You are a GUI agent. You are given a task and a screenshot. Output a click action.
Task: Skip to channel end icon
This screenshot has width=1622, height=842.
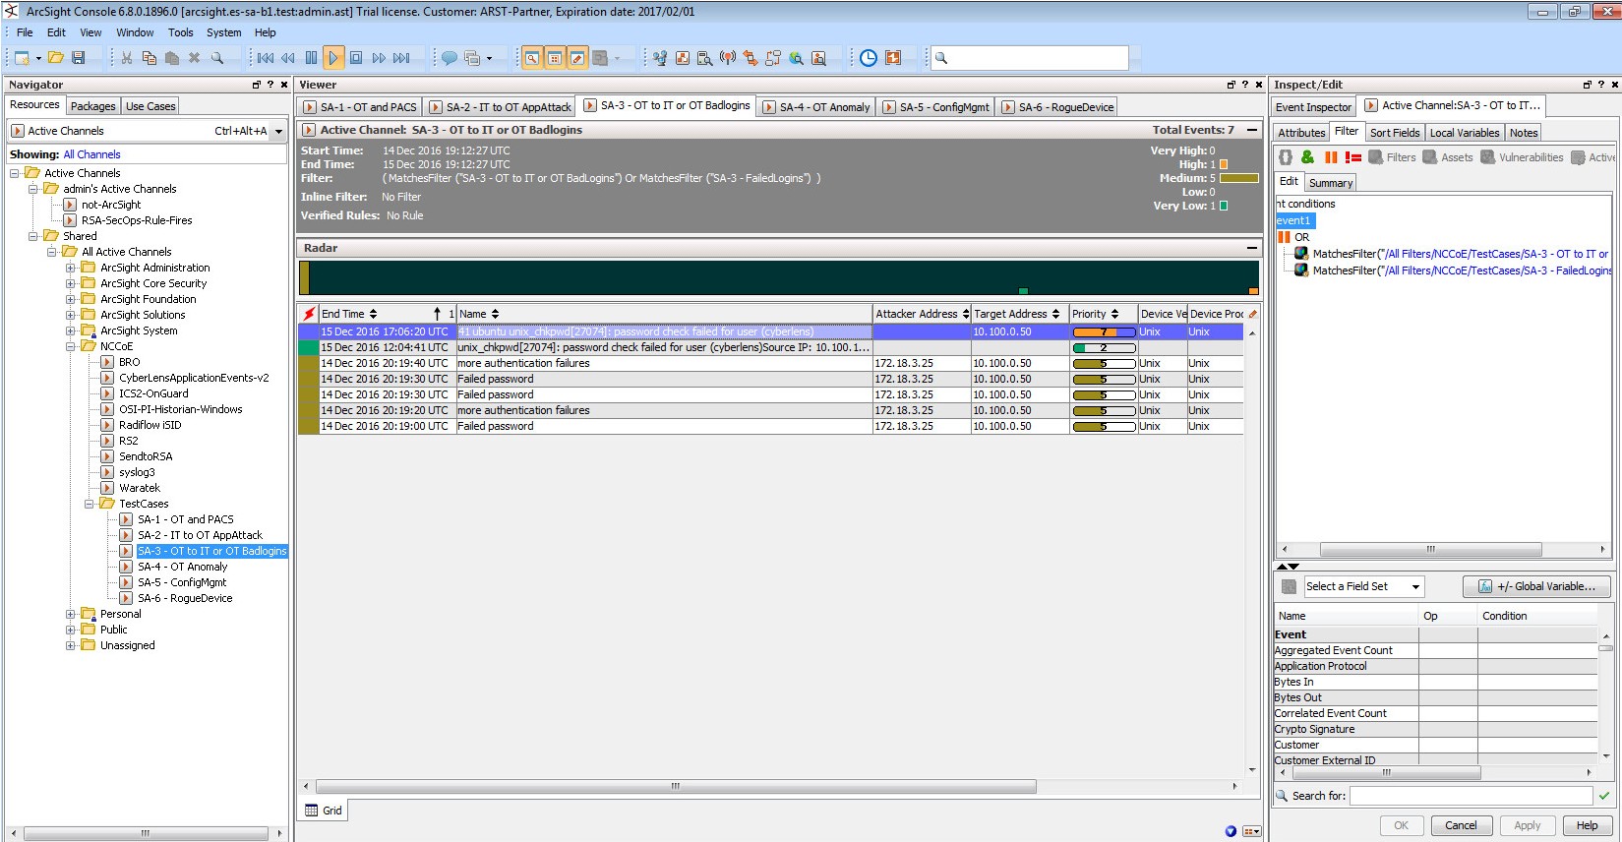coord(401,58)
